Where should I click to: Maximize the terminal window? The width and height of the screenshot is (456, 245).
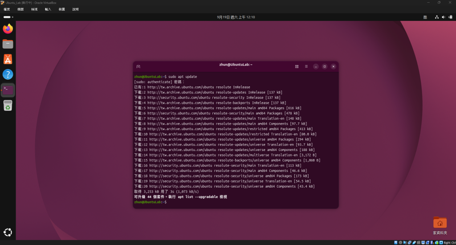click(325, 67)
